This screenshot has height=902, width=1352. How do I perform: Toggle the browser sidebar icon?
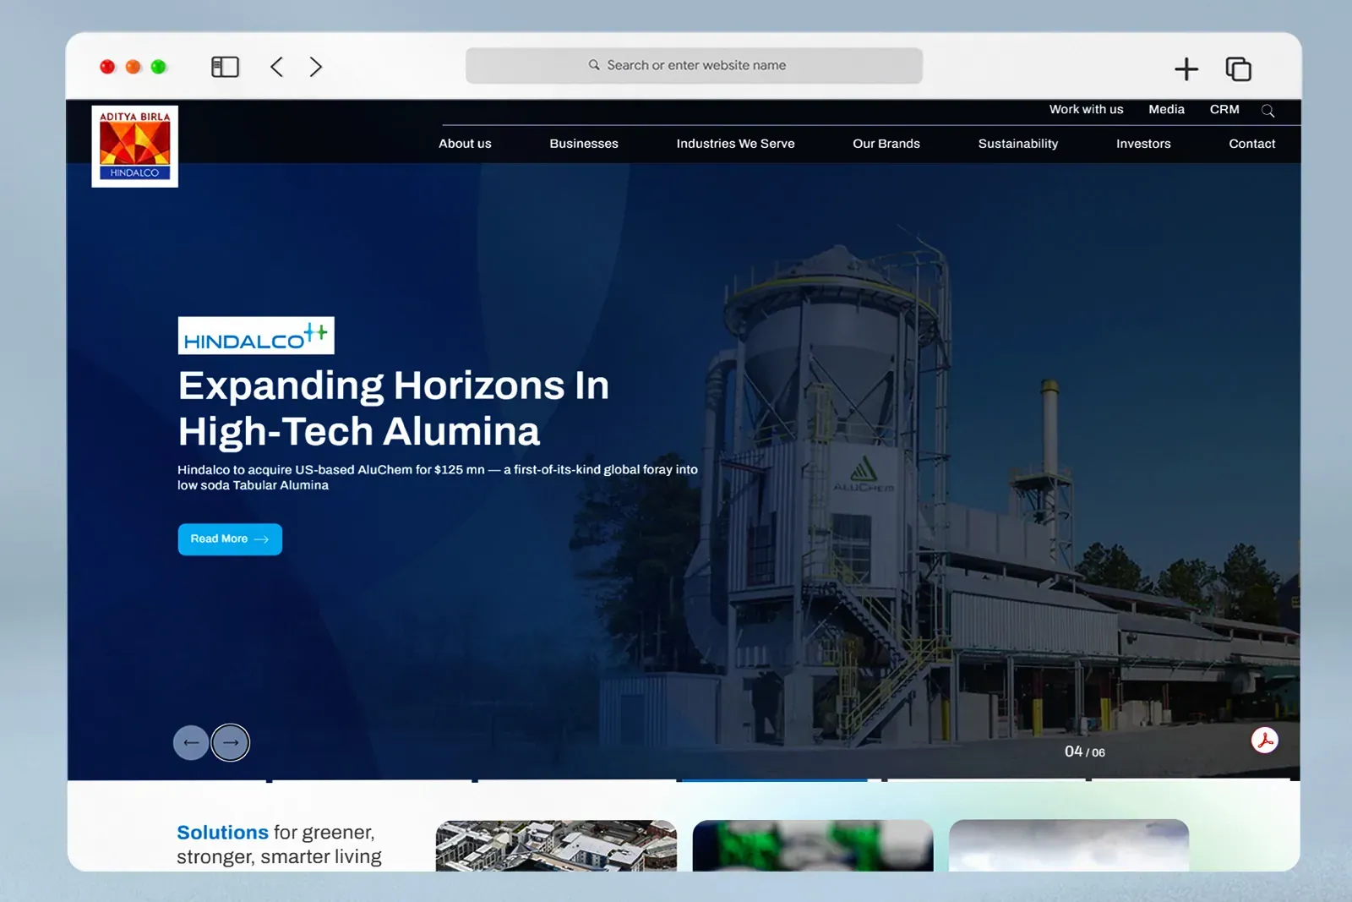pyautogui.click(x=225, y=67)
